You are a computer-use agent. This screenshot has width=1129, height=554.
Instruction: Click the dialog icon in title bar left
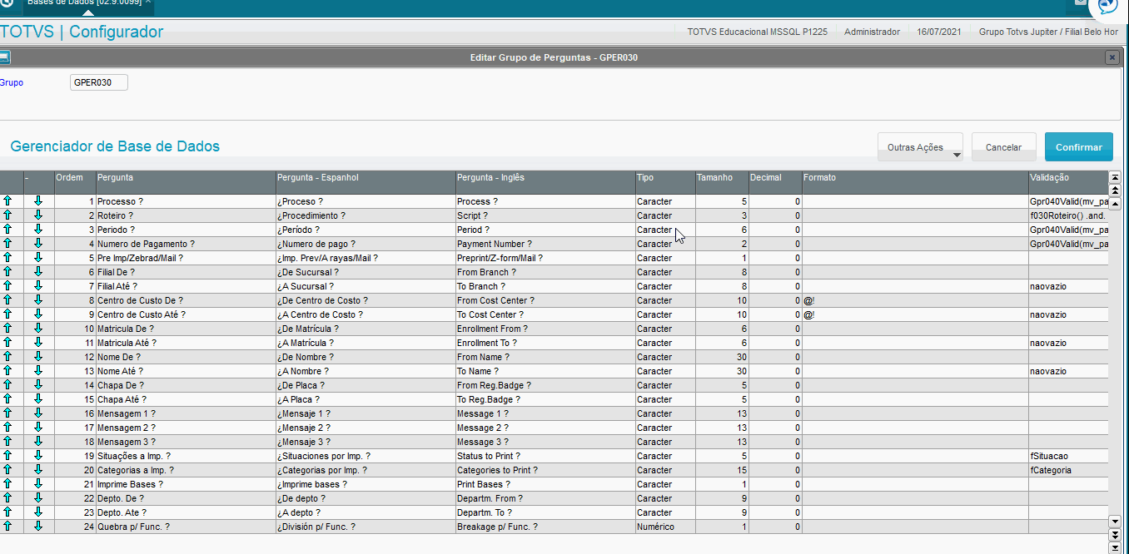pos(4,57)
